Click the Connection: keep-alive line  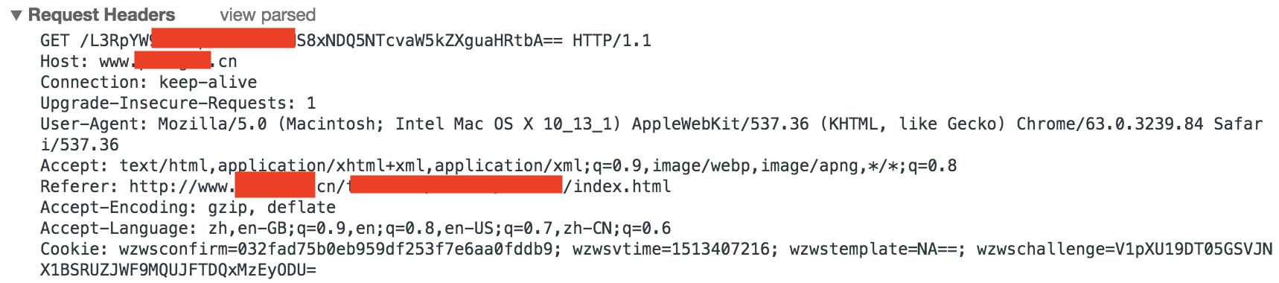point(149,82)
